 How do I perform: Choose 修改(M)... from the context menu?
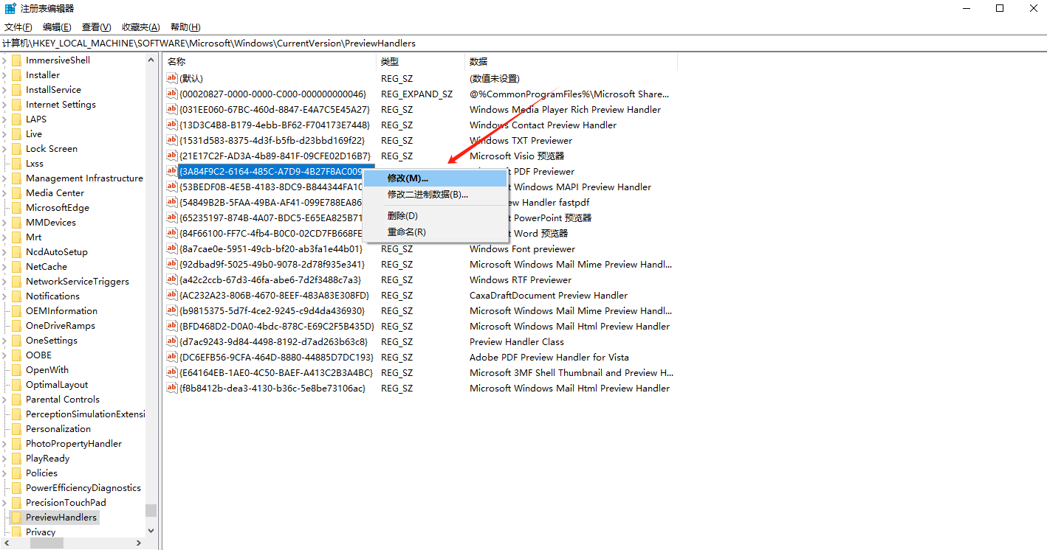(435, 178)
